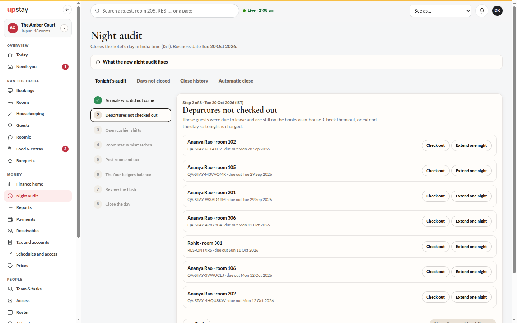The width and height of the screenshot is (517, 323).
Task: Expand What the new night audit fixes
Action: tap(296, 62)
